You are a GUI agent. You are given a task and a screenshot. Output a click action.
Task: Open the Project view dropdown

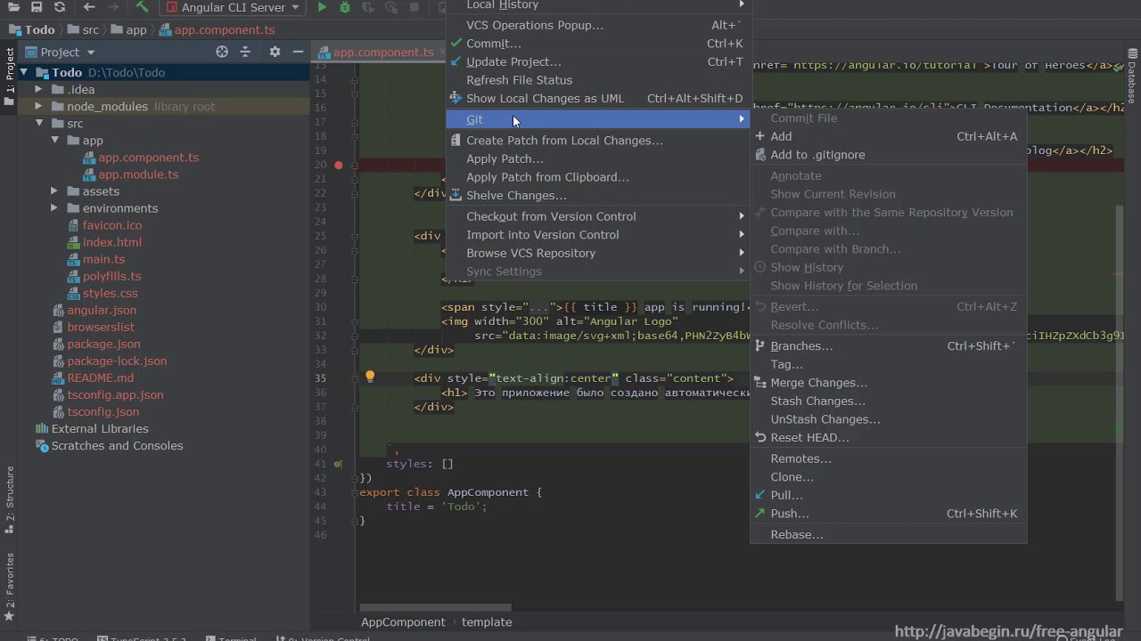60,52
